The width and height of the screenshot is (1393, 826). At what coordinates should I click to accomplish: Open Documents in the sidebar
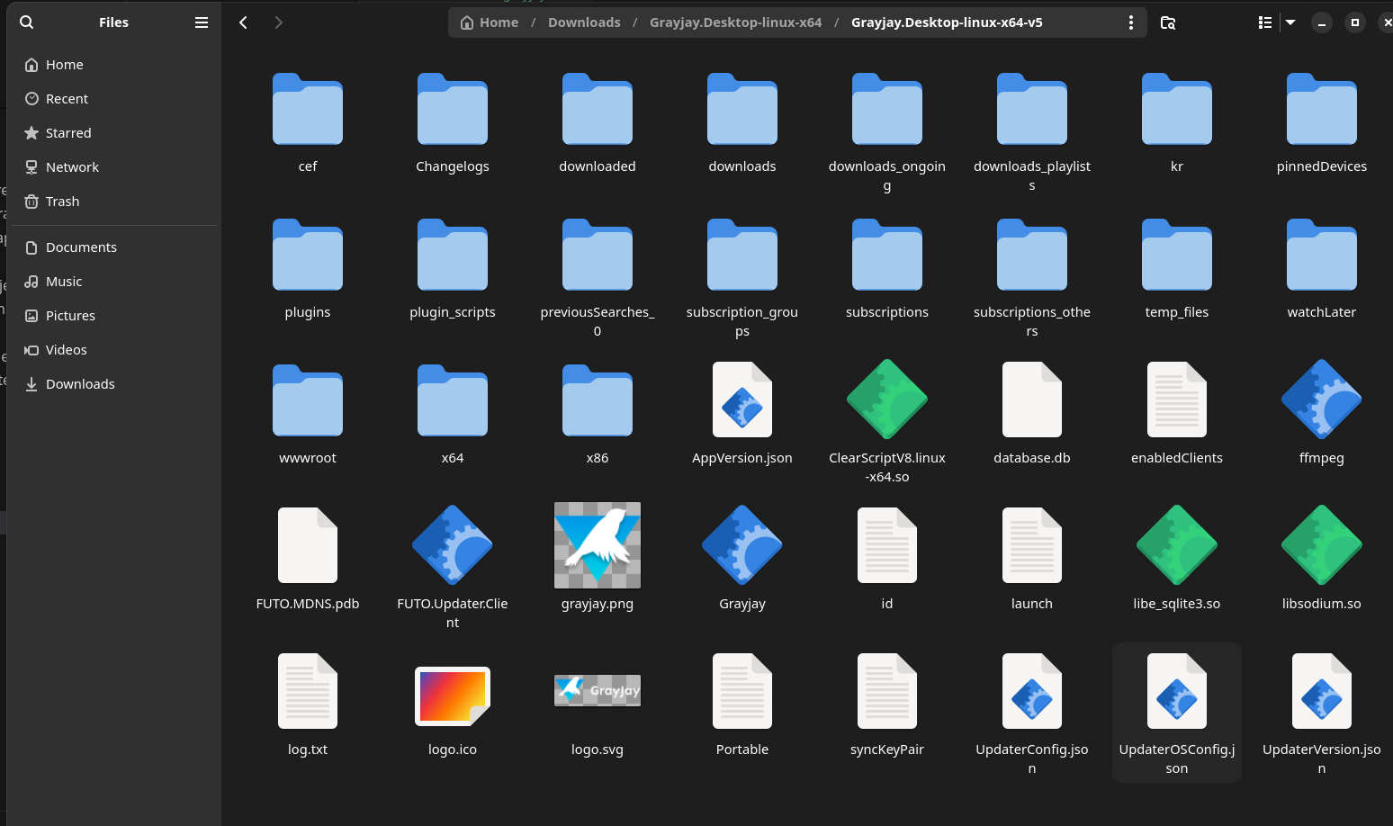(114, 247)
